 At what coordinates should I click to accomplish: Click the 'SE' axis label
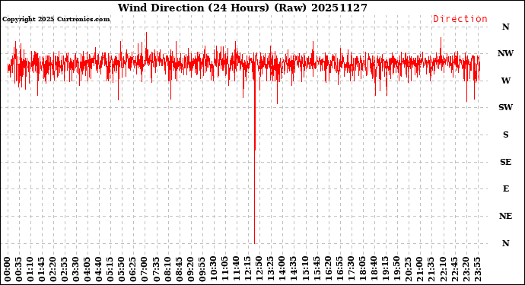505,162
